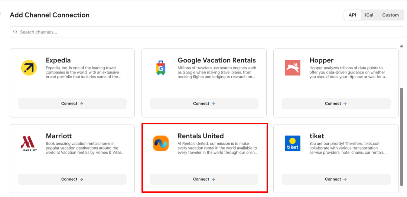Click the scrollbar up arrow
407x197 pixels.
(401, 46)
